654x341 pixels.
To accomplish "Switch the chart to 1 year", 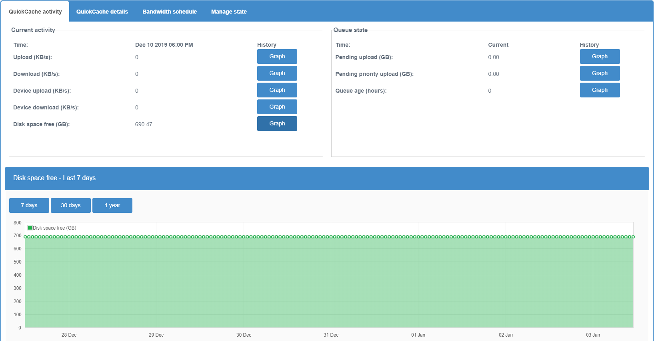I will (112, 206).
